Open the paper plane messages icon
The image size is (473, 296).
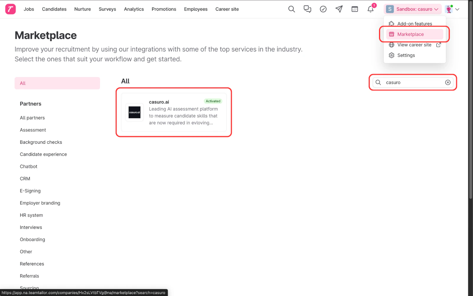(x=339, y=9)
